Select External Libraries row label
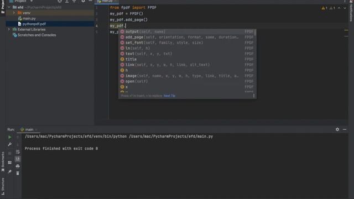 pos(32,29)
